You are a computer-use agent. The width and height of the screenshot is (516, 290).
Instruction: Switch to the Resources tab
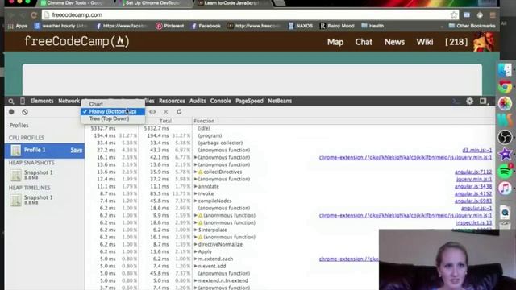coord(172,101)
